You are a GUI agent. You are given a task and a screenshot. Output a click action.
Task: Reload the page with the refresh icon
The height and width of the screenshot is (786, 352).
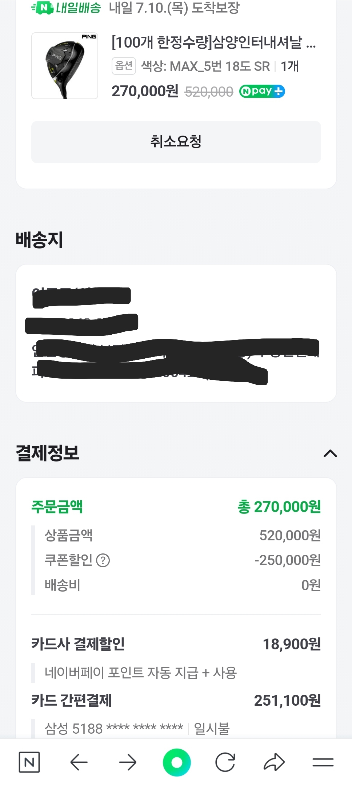click(225, 762)
